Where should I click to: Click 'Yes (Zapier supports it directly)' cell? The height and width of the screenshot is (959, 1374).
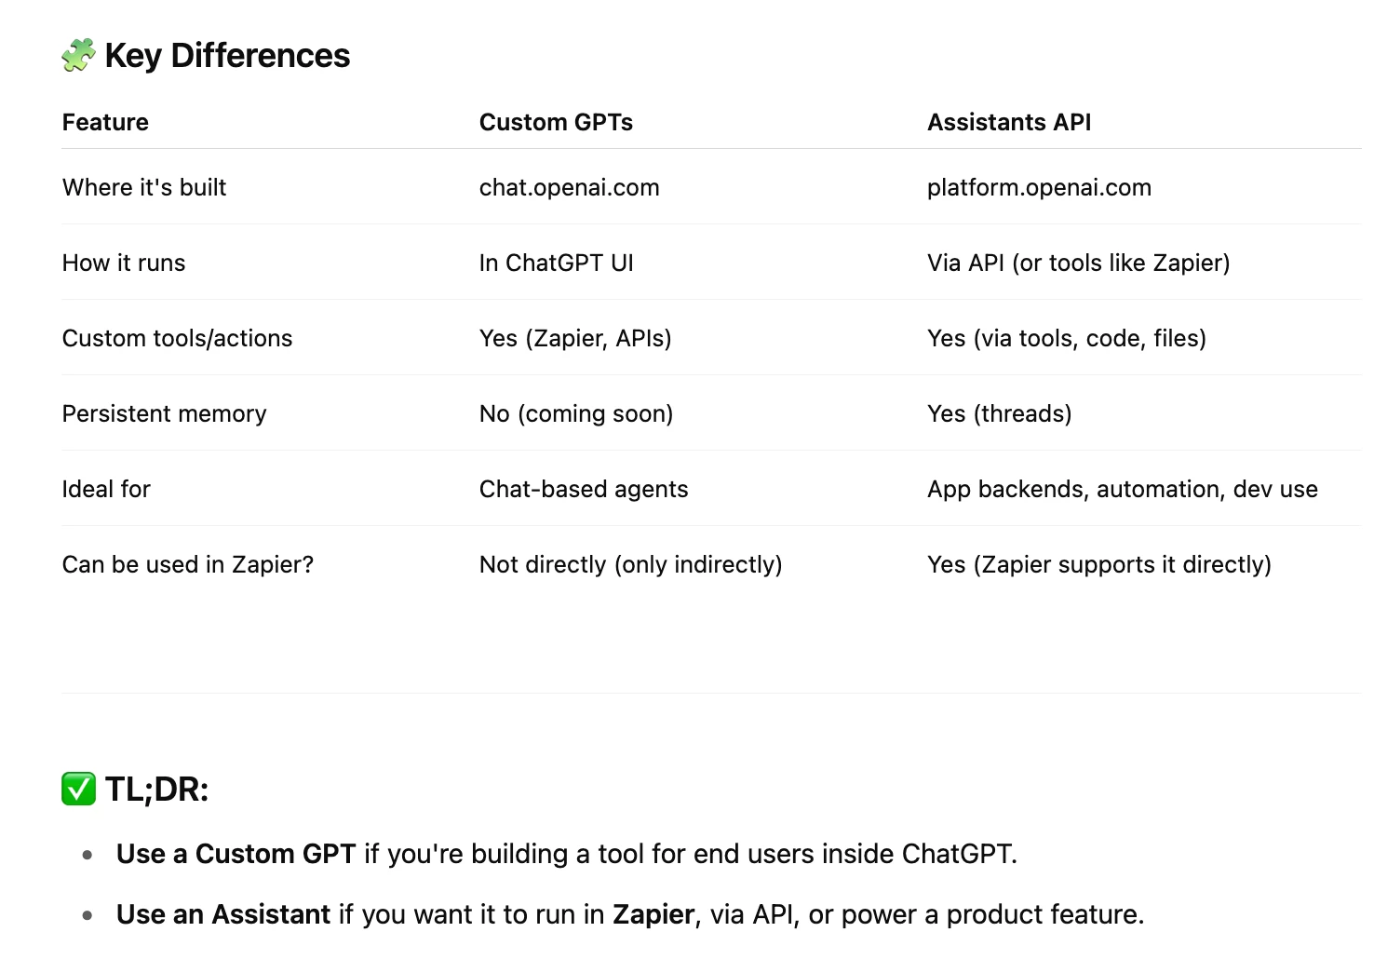(1098, 564)
